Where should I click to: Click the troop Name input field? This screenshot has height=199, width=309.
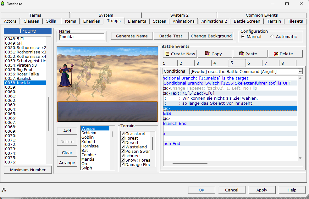(x=82, y=36)
